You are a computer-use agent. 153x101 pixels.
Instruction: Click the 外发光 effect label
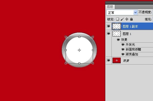(130, 45)
